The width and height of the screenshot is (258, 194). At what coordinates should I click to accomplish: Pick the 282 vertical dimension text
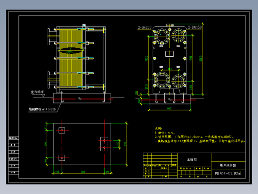[191, 88]
